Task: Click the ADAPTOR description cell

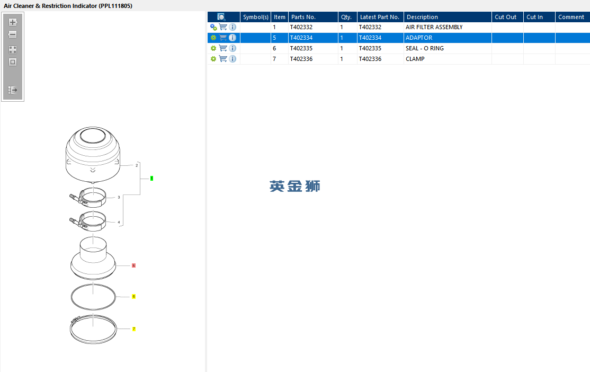Action: (448, 38)
